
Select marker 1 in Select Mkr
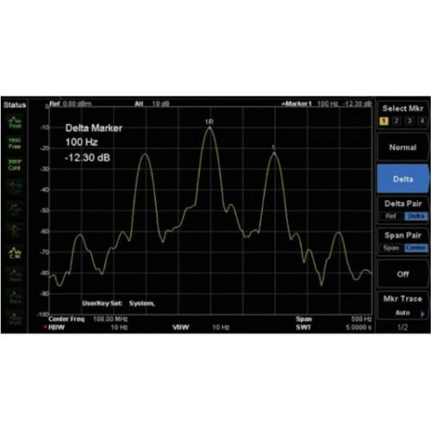click(x=384, y=121)
